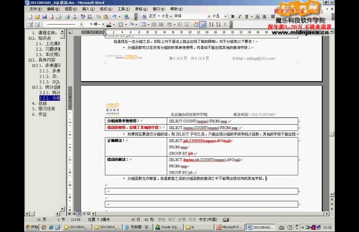Click the AutoSum sigma icon
The width and height of the screenshot is (359, 232).
[x=225, y=24]
